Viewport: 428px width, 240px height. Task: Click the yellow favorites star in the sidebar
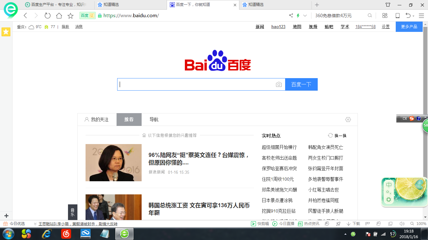coord(6,32)
